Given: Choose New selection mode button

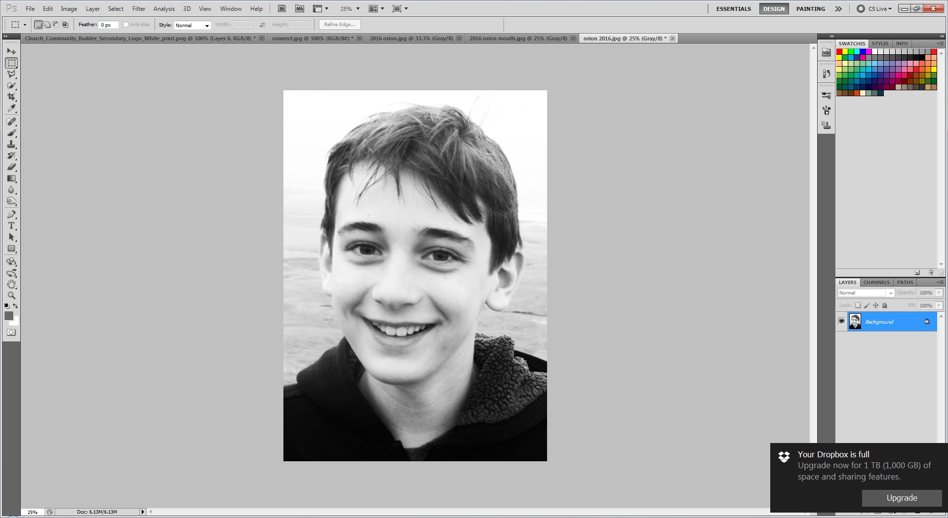Looking at the screenshot, I should [x=38, y=25].
